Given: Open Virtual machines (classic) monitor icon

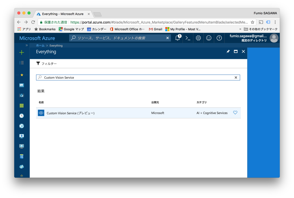Looking at the screenshot, I should 22,136.
